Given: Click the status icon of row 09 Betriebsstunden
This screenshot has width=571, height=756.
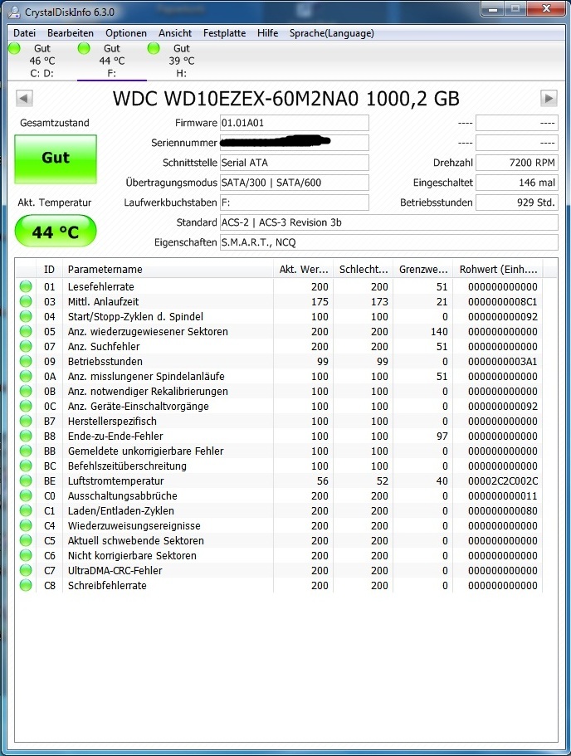Looking at the screenshot, I should (26, 361).
